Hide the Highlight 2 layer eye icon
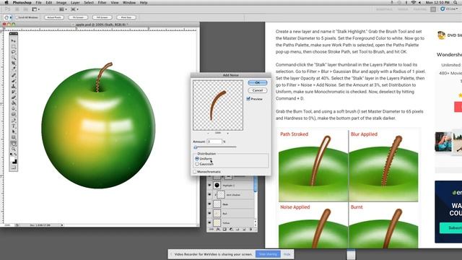462x260 pixels. click(209, 186)
